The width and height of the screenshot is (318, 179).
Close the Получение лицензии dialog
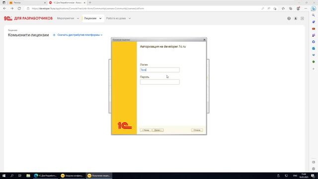(204, 40)
